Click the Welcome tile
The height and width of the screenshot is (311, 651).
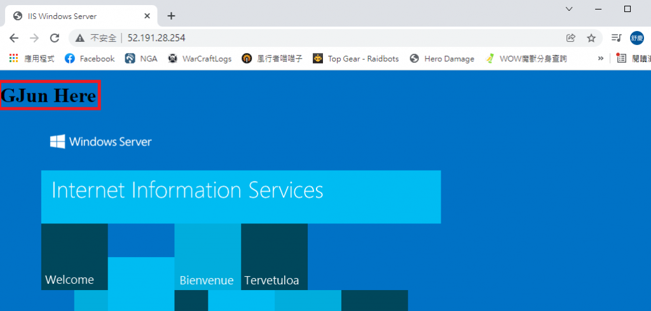click(x=74, y=256)
